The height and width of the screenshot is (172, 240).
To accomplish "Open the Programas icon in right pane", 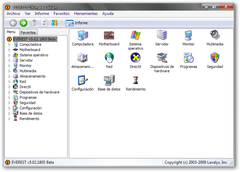I will 188,58.
